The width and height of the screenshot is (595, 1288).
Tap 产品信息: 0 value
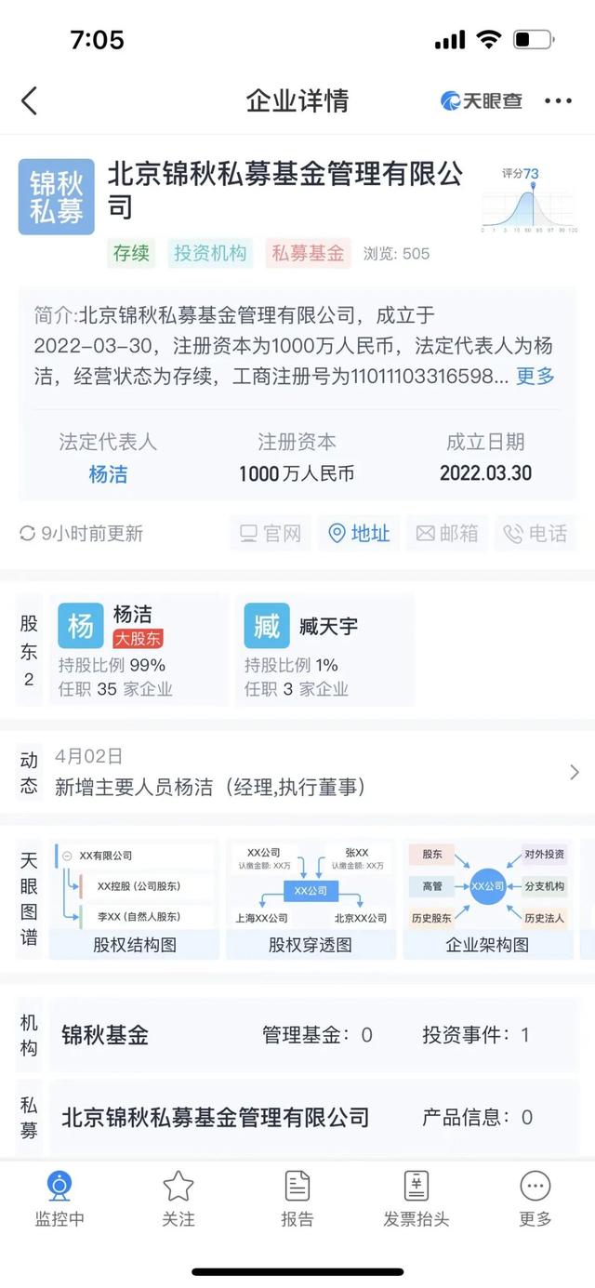click(x=478, y=1118)
